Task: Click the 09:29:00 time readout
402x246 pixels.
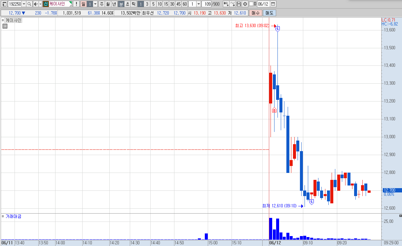Action: (x=391, y=243)
